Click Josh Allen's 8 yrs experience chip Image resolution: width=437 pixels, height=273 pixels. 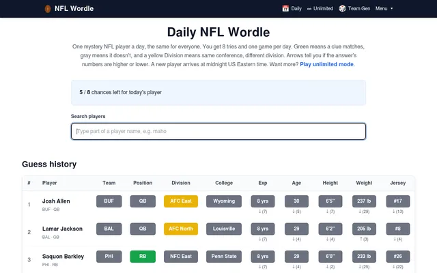[x=262, y=201]
